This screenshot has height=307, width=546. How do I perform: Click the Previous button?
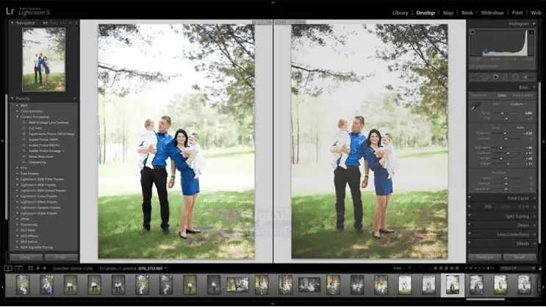coord(485,257)
